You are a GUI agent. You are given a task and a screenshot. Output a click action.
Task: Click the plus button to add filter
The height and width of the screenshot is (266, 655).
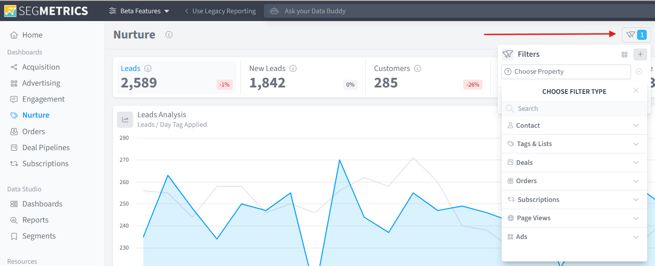coord(640,54)
